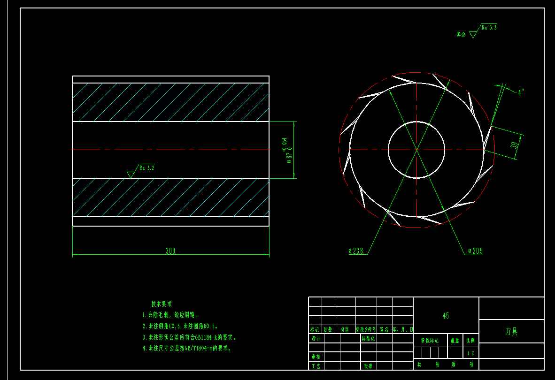
Task: Select the 其余 text near roughness symbol
Action: 461,35
